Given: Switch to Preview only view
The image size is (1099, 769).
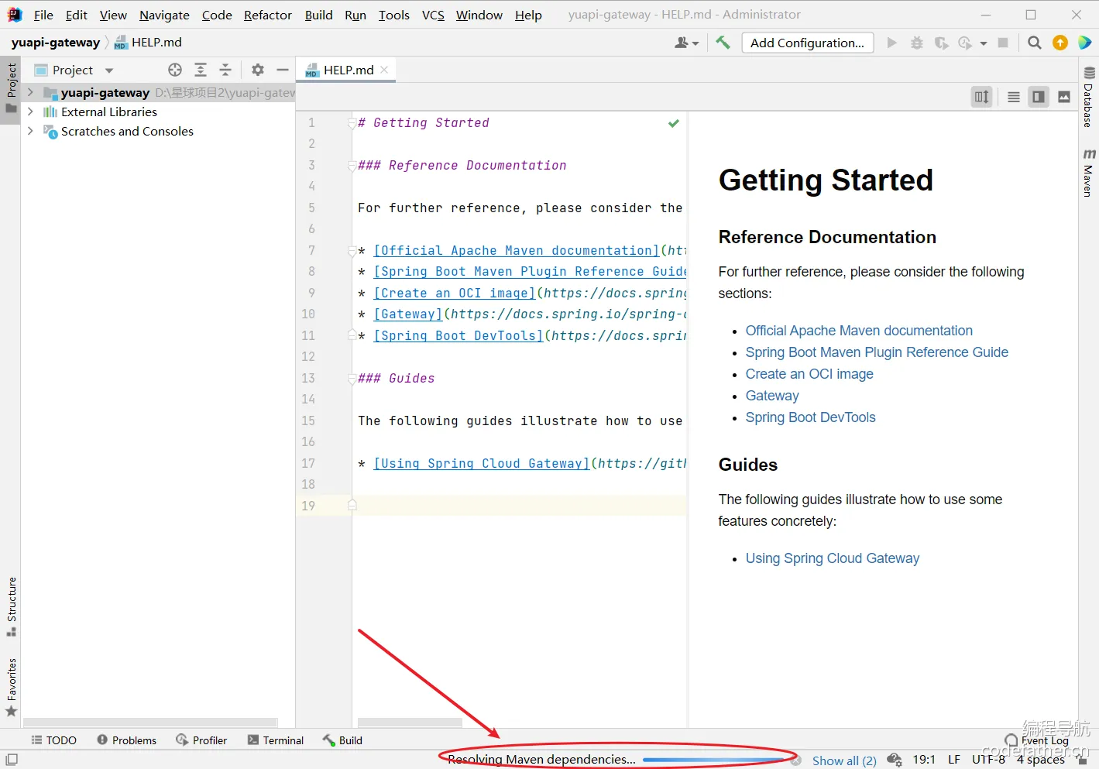Looking at the screenshot, I should click(x=1064, y=97).
